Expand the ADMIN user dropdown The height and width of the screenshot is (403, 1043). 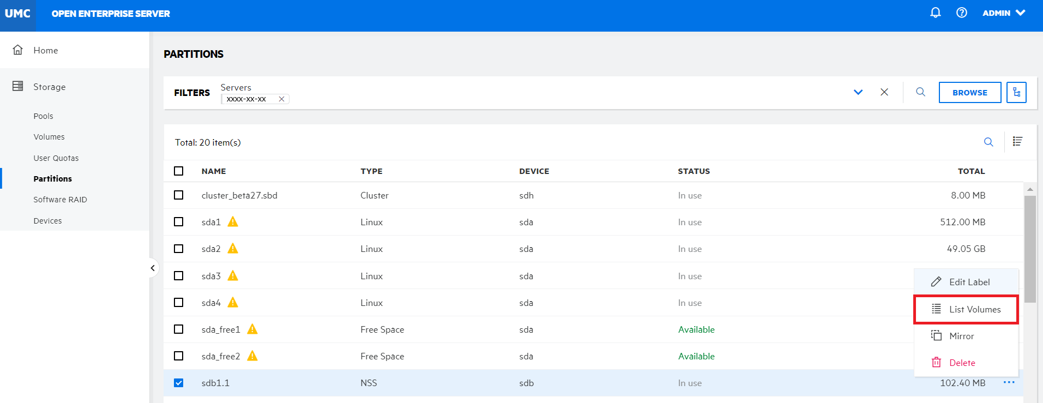pyautogui.click(x=1004, y=13)
